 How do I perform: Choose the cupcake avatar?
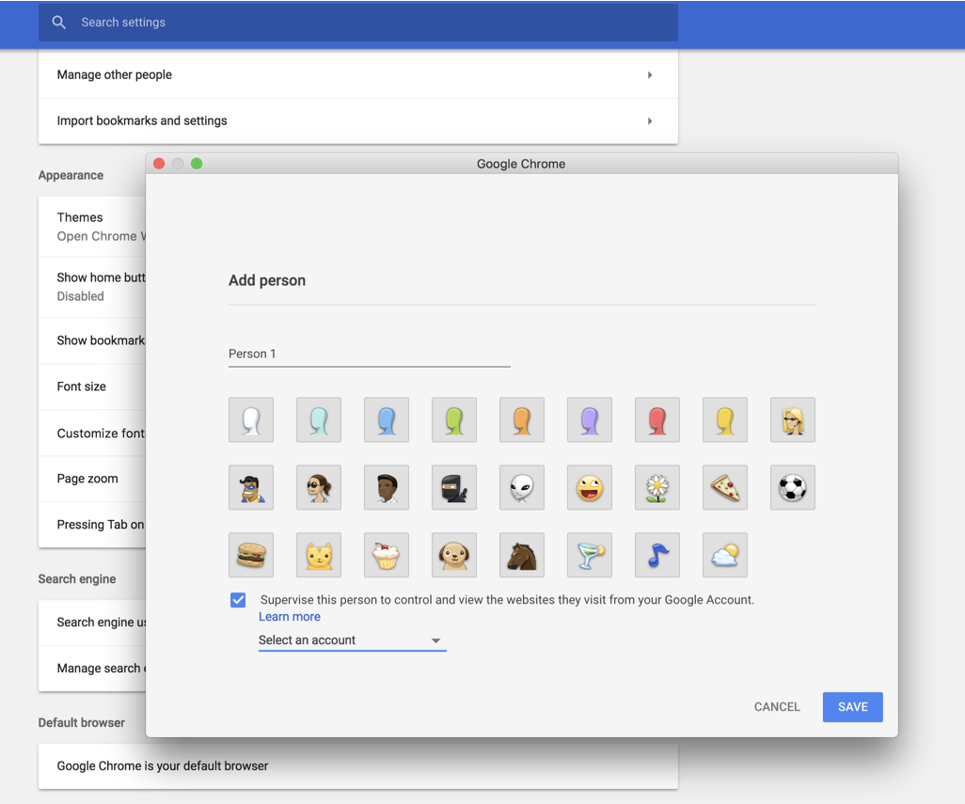coord(387,555)
